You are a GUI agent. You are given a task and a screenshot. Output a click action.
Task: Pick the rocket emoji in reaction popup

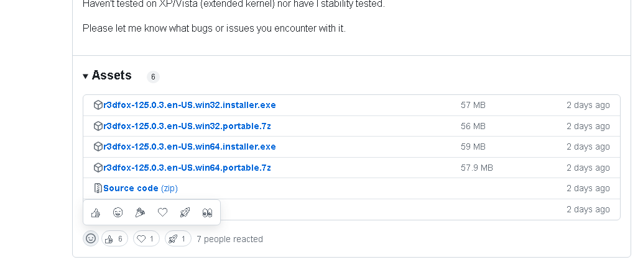[x=185, y=212]
